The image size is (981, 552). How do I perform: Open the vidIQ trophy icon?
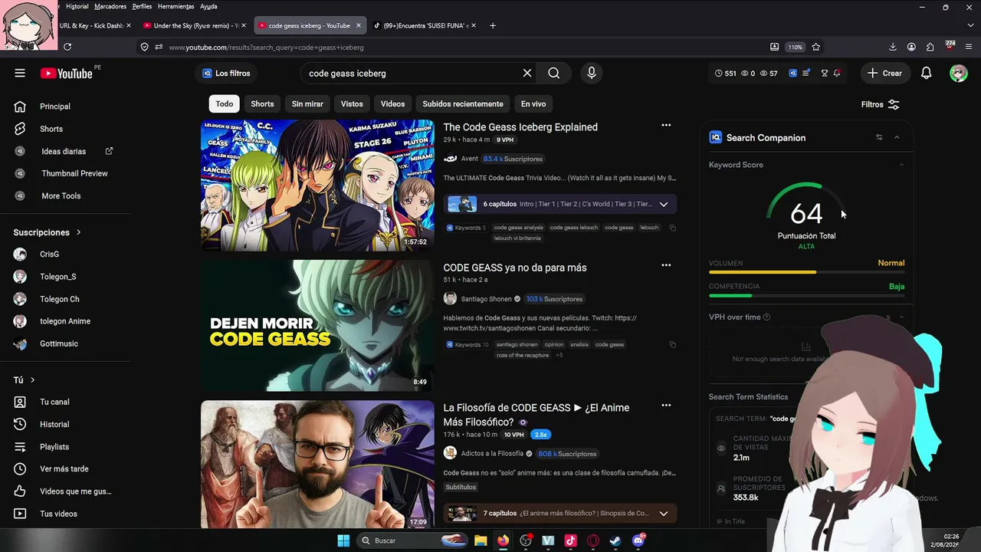(x=825, y=74)
